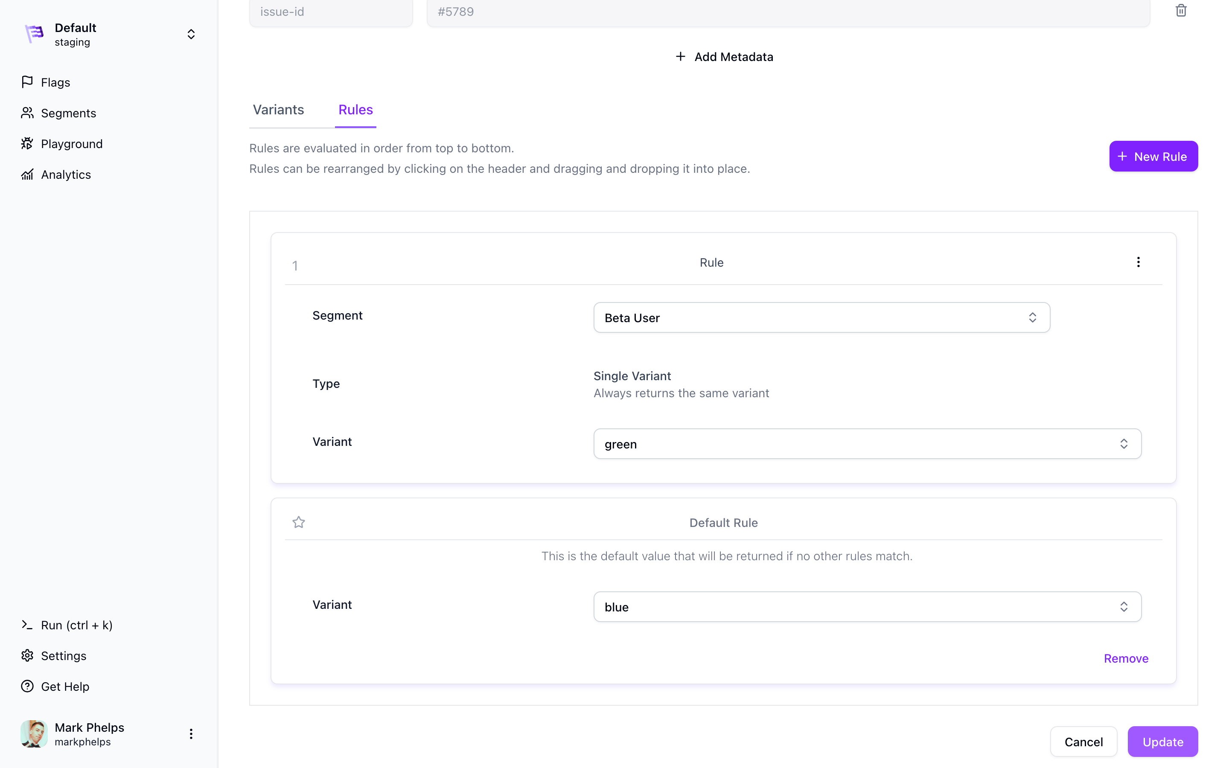Open the green variant dropdown
1229x768 pixels.
867,444
